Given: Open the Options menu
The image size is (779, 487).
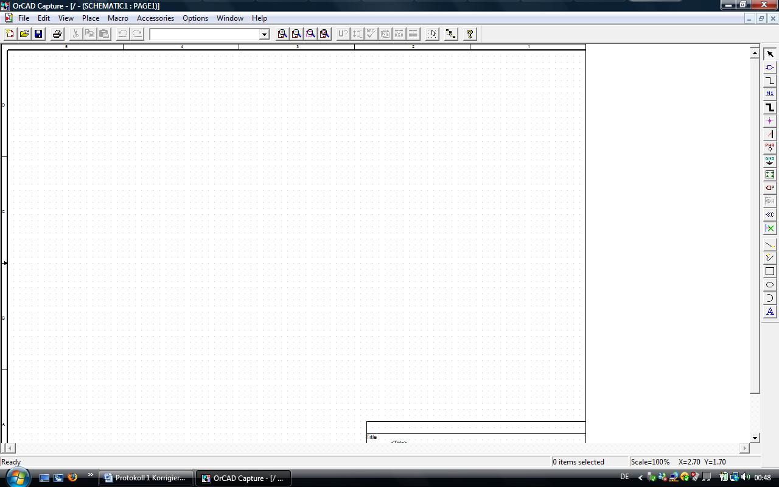Looking at the screenshot, I should pos(195,18).
